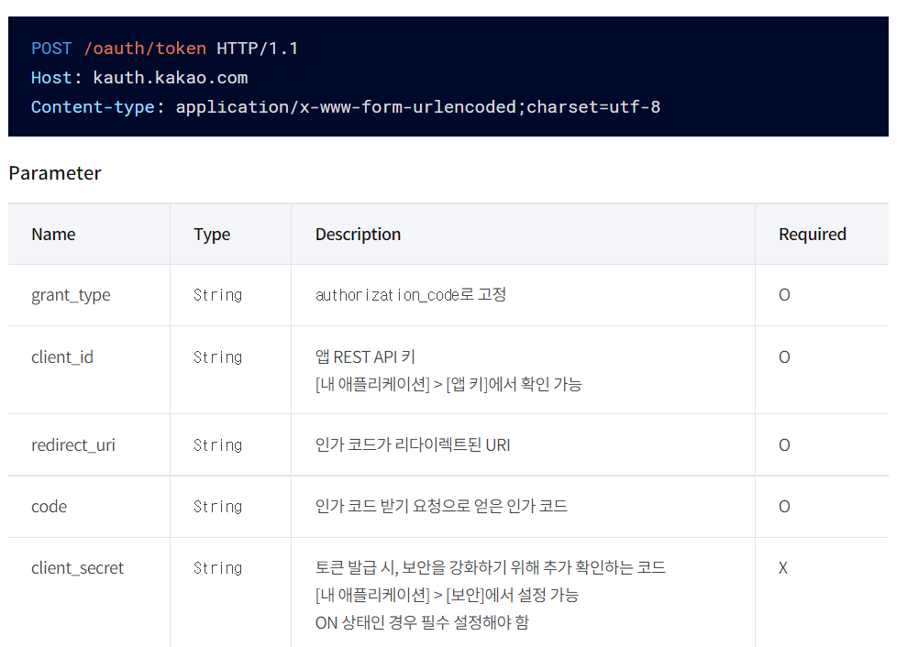Click the Required column header
The image size is (907, 647).
(x=813, y=235)
